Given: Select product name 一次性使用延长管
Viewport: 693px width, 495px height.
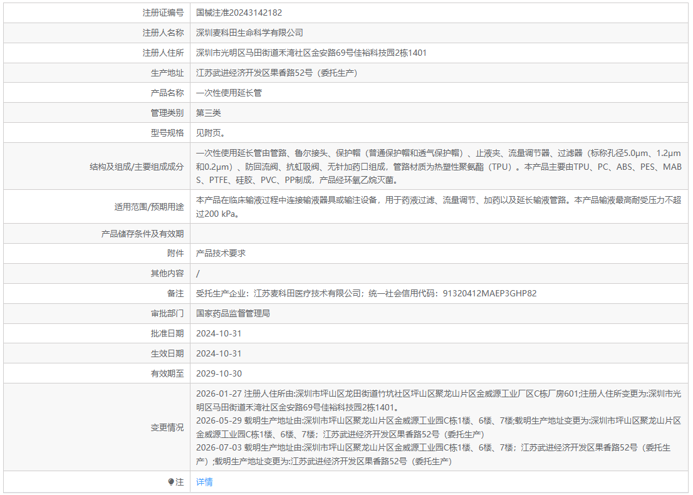Looking at the screenshot, I should (x=229, y=93).
